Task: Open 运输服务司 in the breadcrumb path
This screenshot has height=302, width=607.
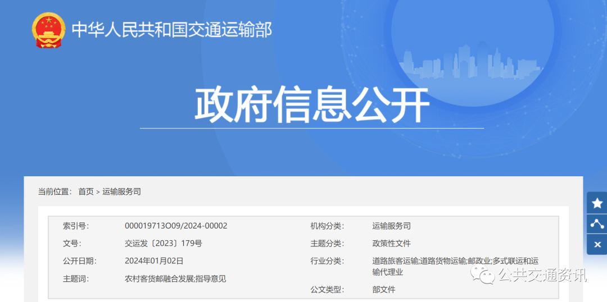Action: tap(121, 191)
